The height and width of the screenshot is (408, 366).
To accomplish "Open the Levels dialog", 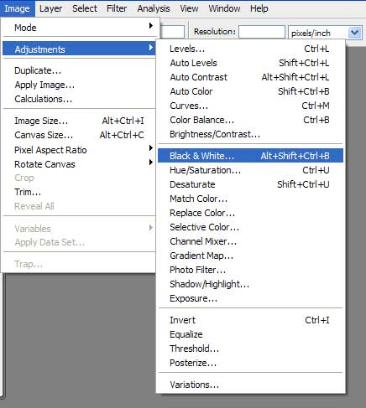I will 250,49.
